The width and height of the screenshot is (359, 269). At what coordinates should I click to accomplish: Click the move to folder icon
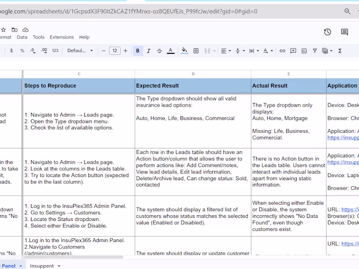[14, 30]
